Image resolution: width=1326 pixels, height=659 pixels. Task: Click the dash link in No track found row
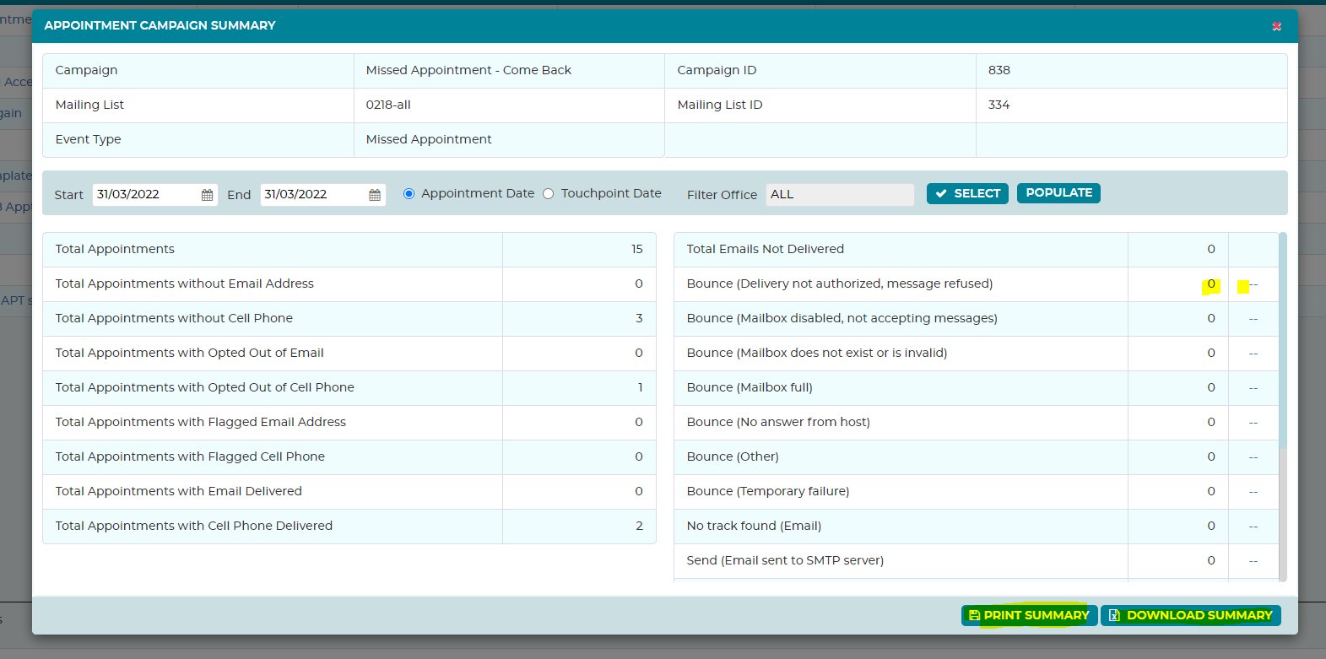pyautogui.click(x=1253, y=527)
